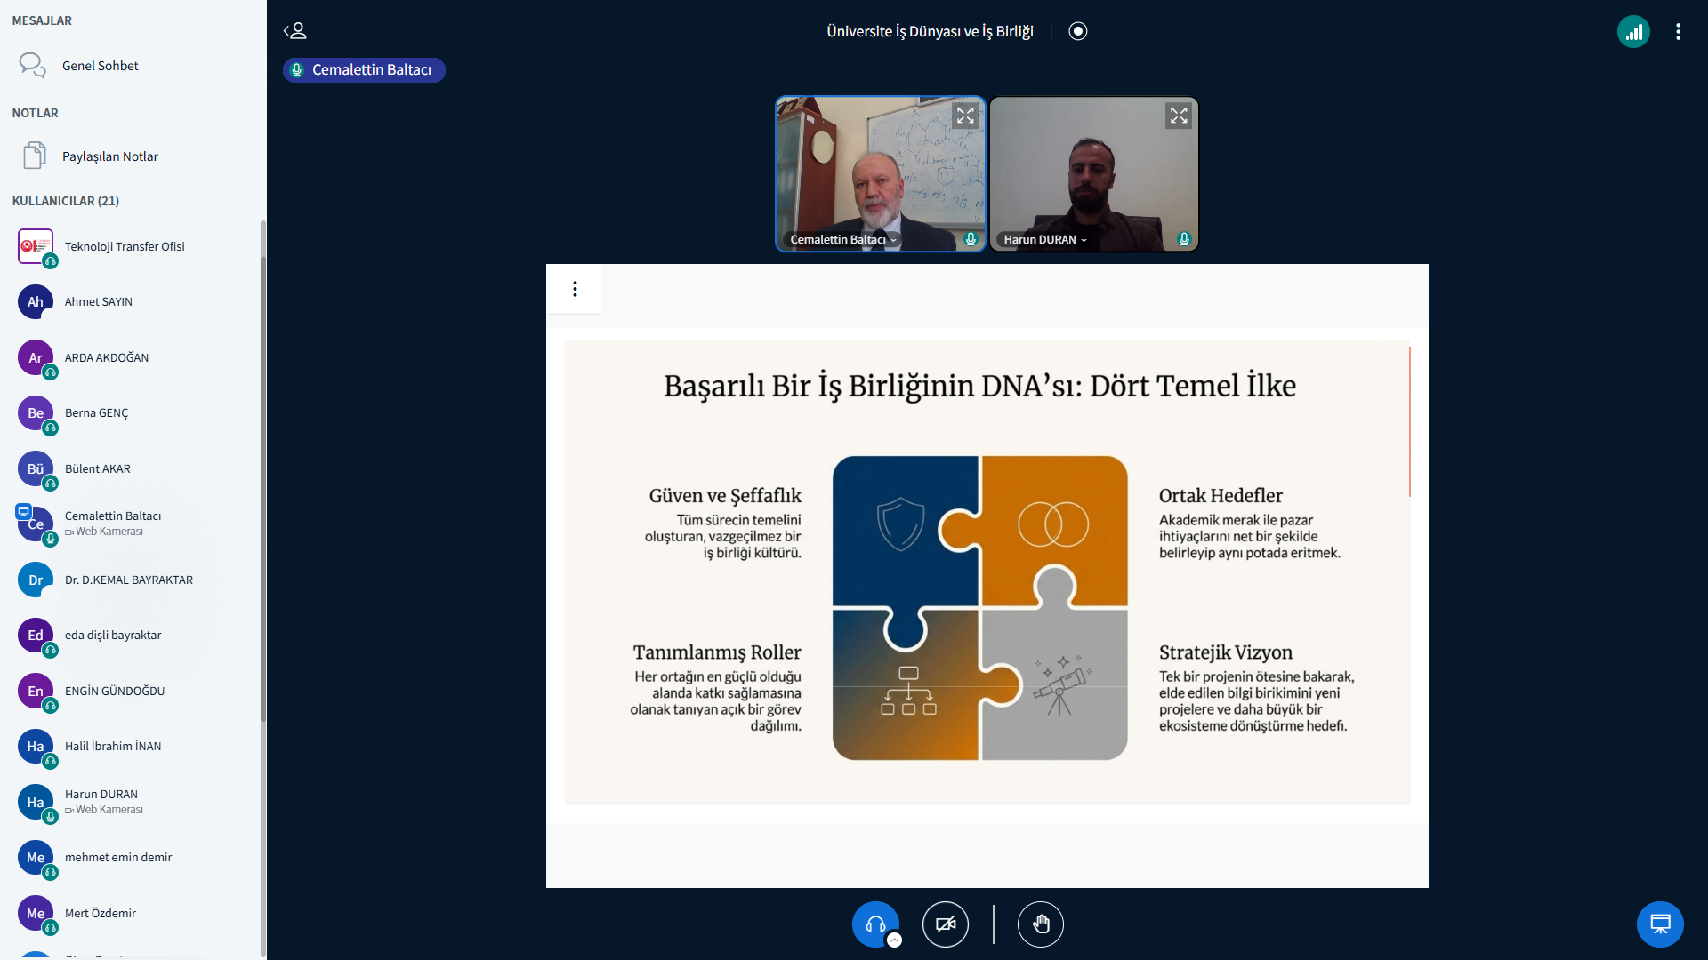Viewport: 1708px width, 960px height.
Task: Click the recording indicator icon
Action: click(1077, 31)
